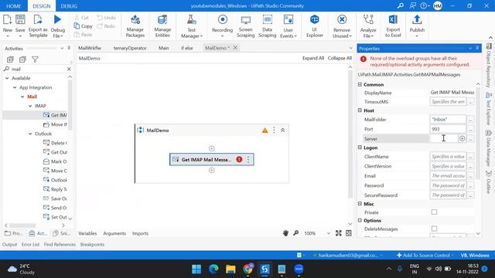Start Recording tool
Image resolution: width=495 pixels, height=278 pixels.
[222, 25]
